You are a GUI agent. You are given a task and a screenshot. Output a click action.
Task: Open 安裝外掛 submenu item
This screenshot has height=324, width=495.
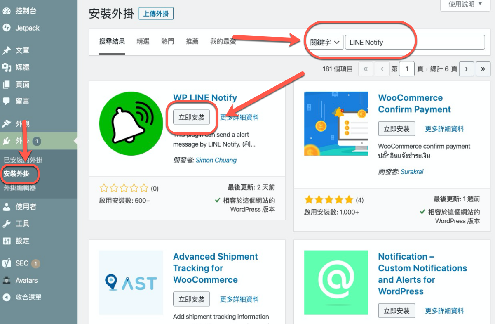click(16, 174)
